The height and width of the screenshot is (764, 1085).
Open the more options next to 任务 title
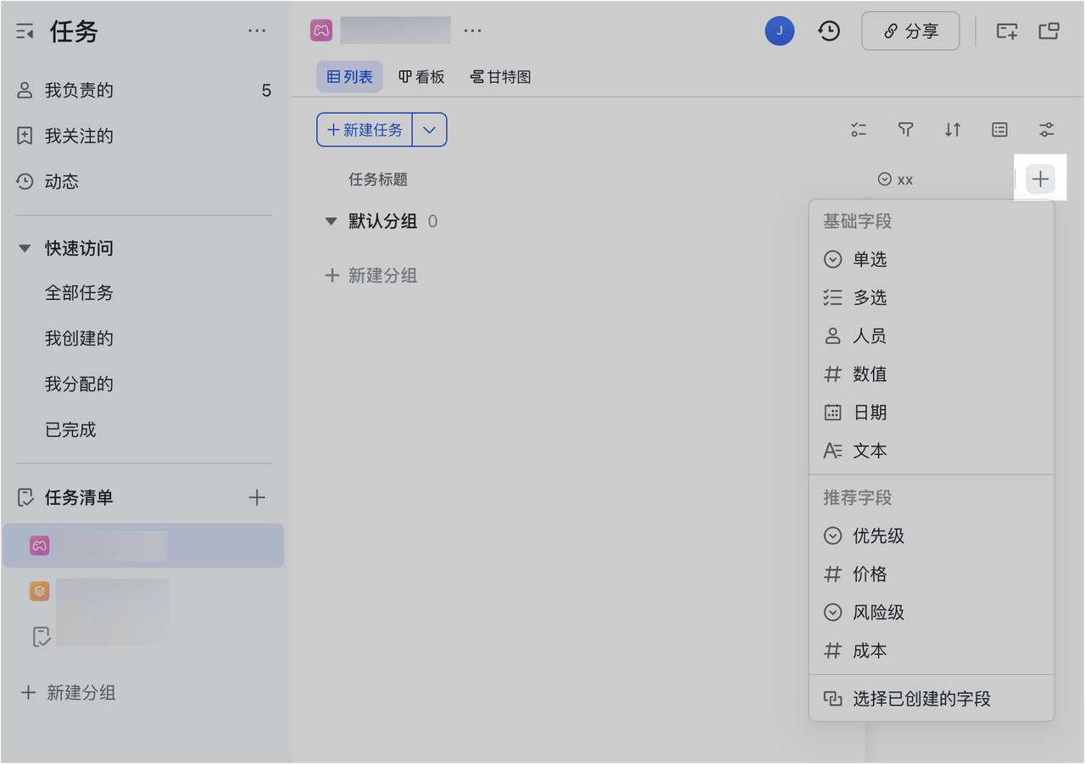pyautogui.click(x=257, y=31)
